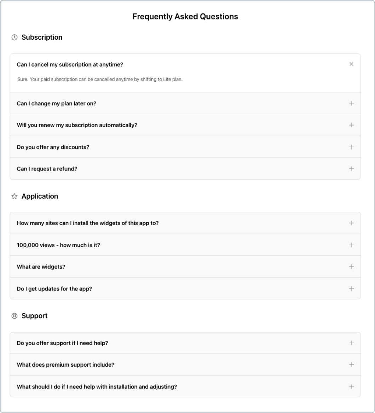Expand '100,000 views - how much is it?'
Screen dimensions: 375x413
tap(351, 245)
